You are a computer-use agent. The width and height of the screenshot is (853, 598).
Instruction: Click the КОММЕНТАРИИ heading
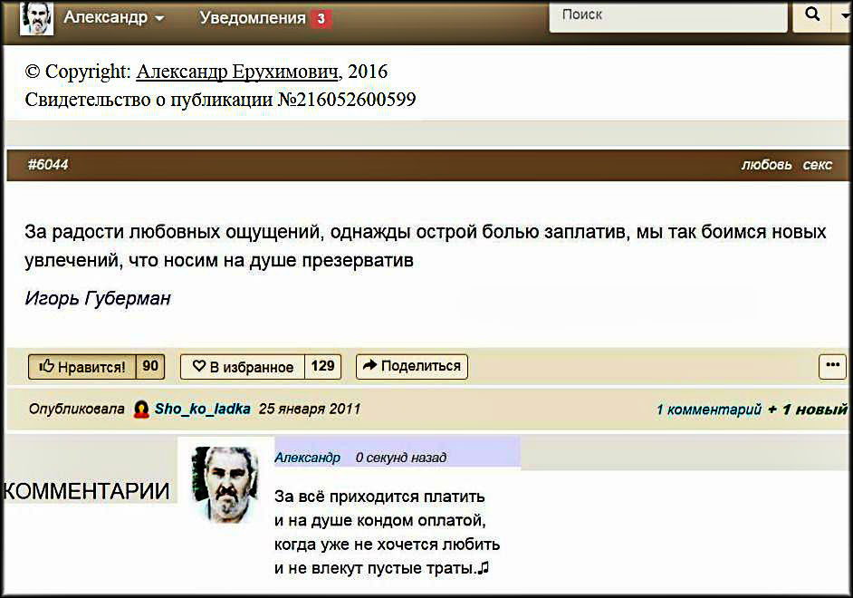pos(87,491)
